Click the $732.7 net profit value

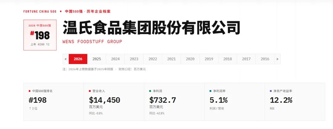163,100
